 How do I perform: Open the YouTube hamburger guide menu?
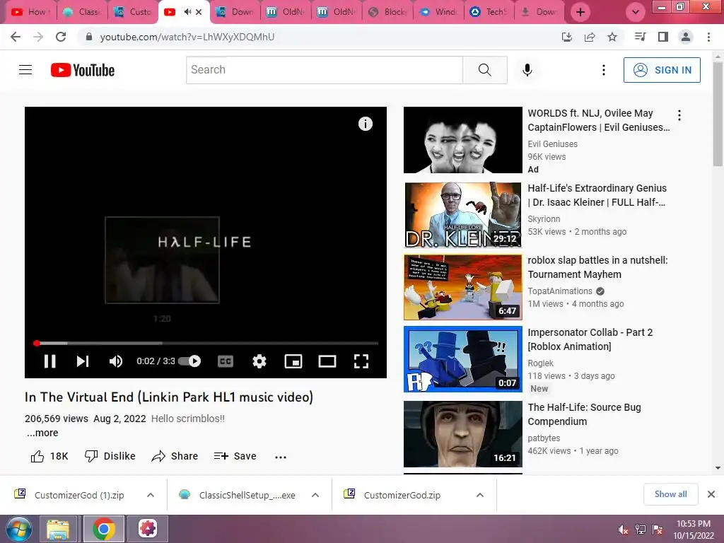[x=25, y=70]
